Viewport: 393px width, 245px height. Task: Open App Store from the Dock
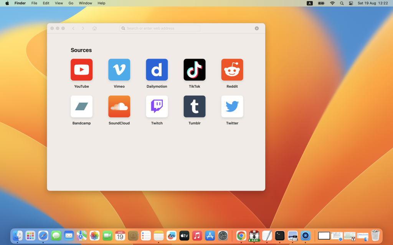pyautogui.click(x=210, y=235)
